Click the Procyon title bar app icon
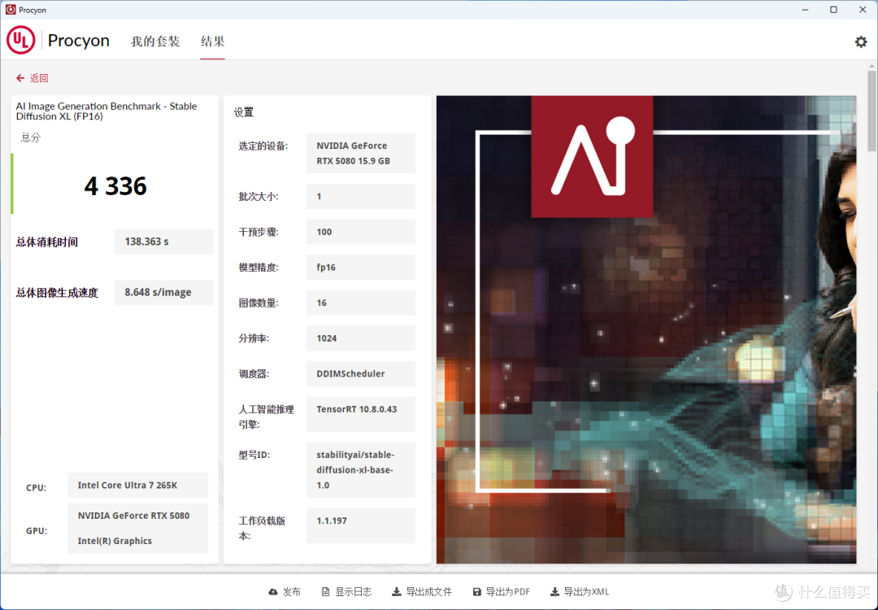Image resolution: width=878 pixels, height=610 pixels. tap(10, 10)
